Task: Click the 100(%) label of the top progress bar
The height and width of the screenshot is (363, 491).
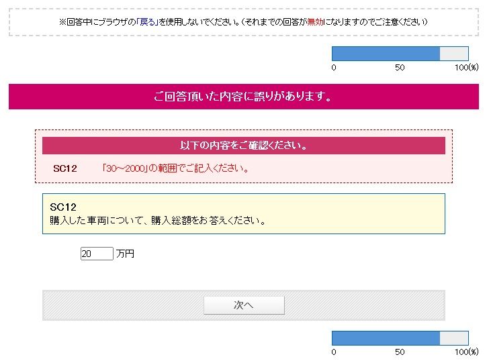Action: coord(467,67)
